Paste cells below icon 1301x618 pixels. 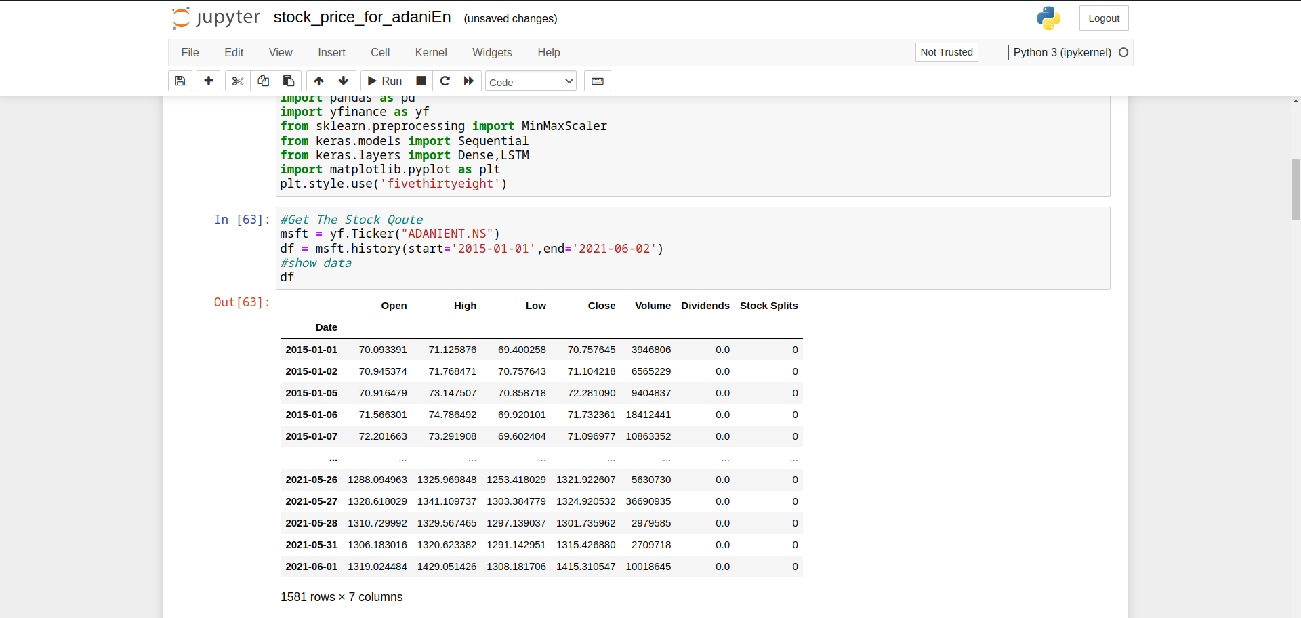[x=289, y=81]
